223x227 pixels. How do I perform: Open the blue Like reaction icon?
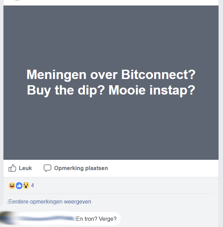(19, 186)
